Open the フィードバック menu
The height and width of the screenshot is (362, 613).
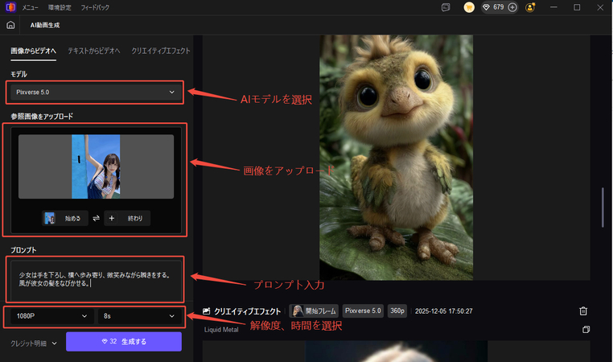point(95,7)
